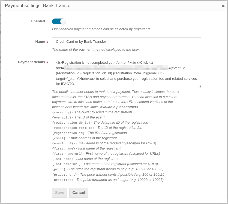The height and width of the screenshot is (204, 228).
Task: Click the Payment details field label
Action: point(31,62)
